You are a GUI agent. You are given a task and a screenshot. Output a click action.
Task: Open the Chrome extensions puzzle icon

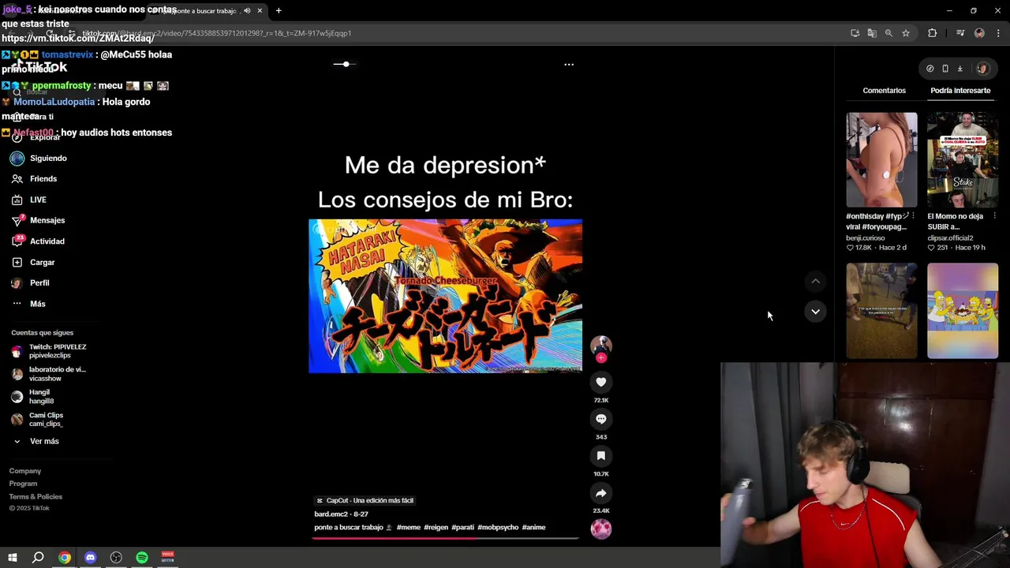coord(933,33)
